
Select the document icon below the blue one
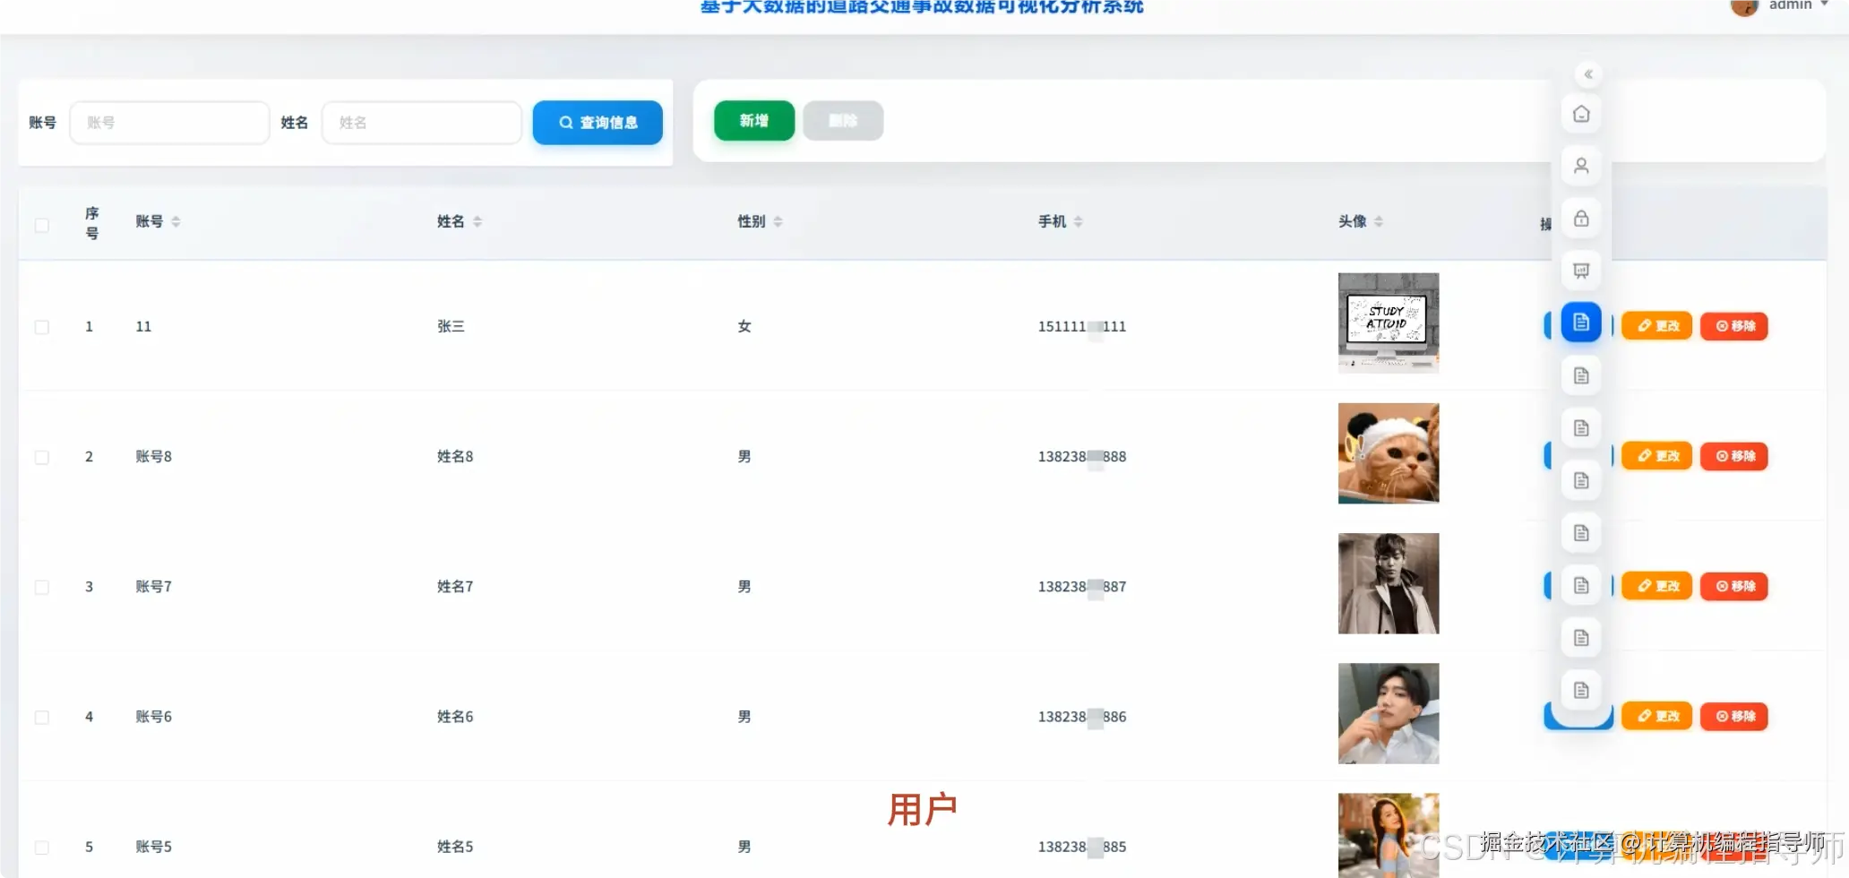click(1581, 374)
